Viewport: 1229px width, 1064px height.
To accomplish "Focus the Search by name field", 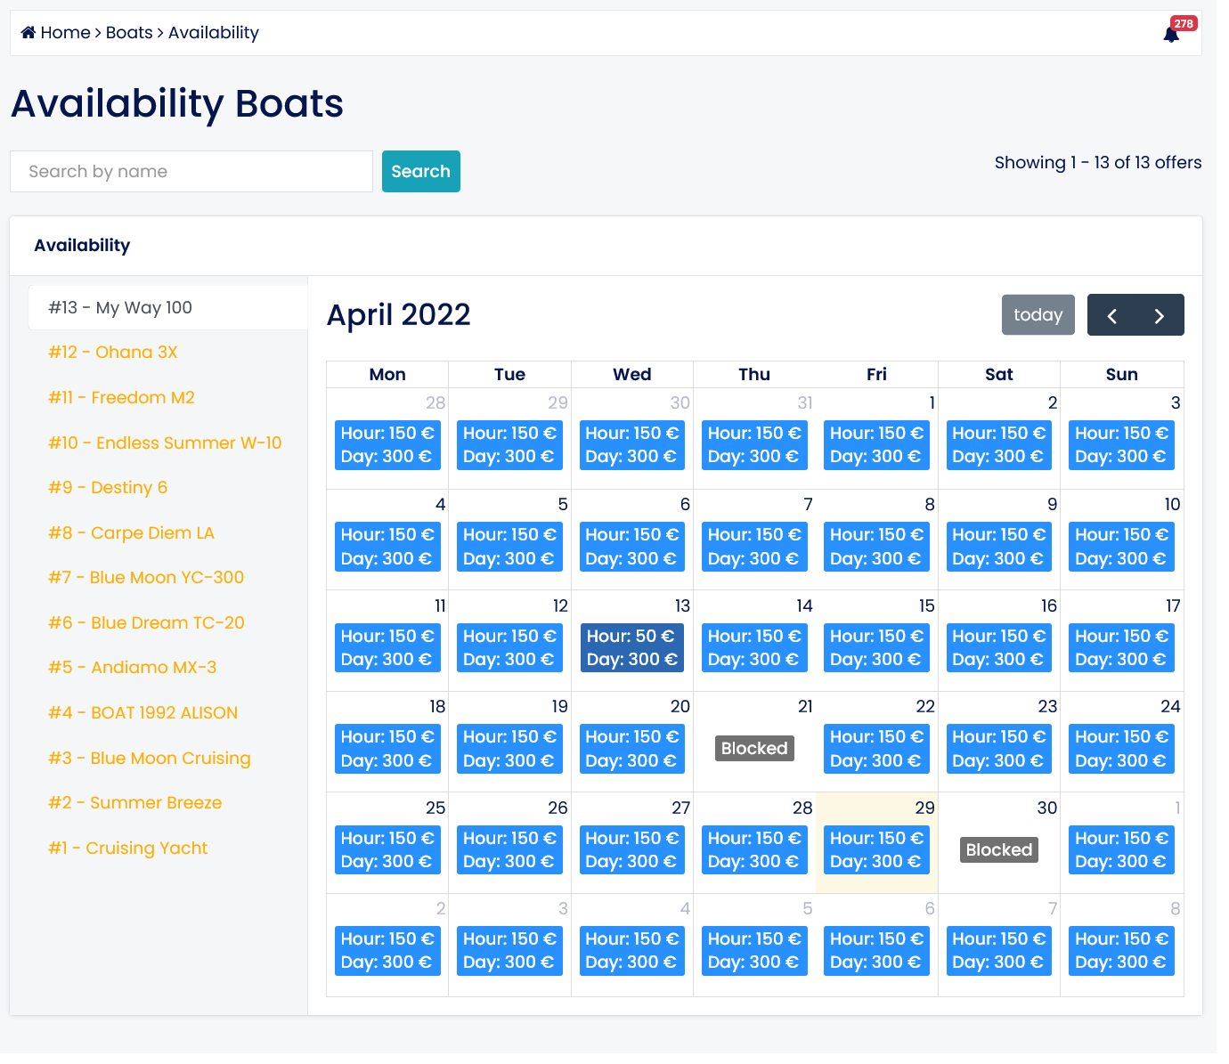I will point(191,171).
